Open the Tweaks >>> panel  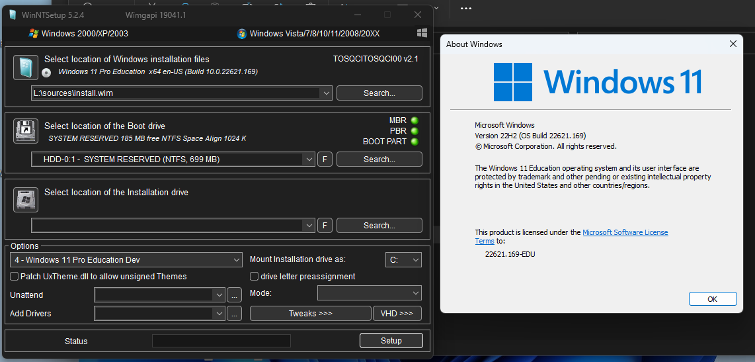point(311,313)
